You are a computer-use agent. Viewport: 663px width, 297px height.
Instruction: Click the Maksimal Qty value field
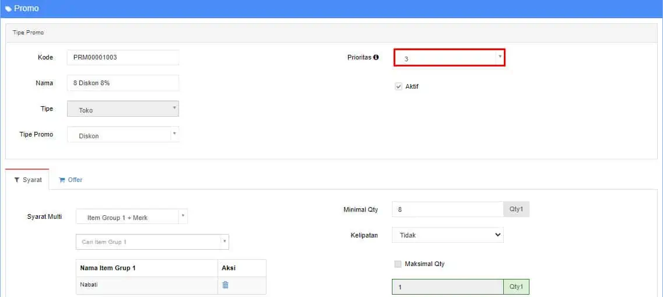448,287
